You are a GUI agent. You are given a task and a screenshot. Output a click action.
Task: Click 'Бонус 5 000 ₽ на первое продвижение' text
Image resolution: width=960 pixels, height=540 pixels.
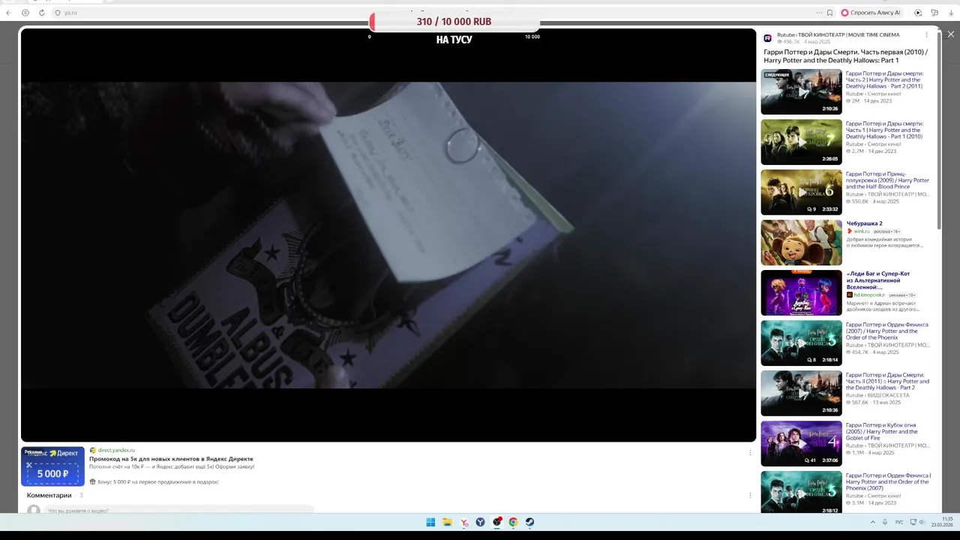click(157, 481)
